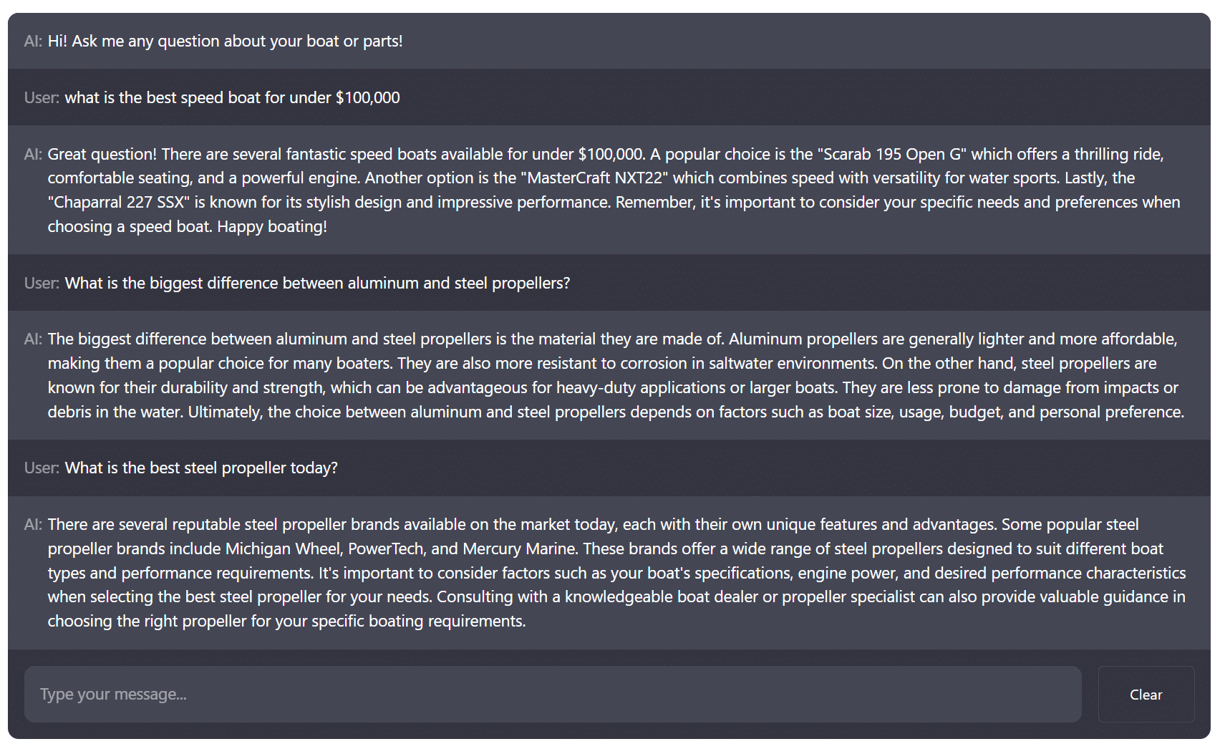
Task: Click the 'User:' label on the best steel propeller question
Action: [42, 468]
